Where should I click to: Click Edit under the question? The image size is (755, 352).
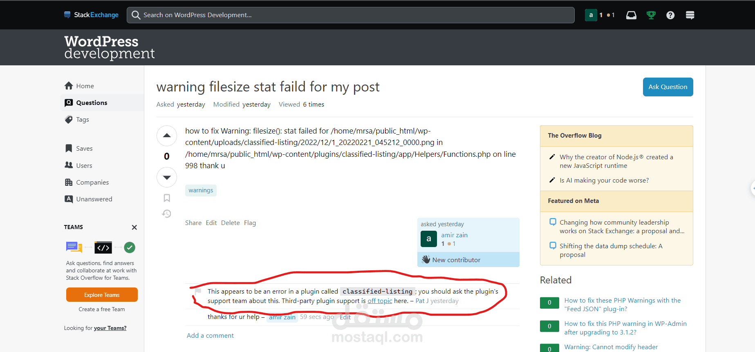coord(211,223)
